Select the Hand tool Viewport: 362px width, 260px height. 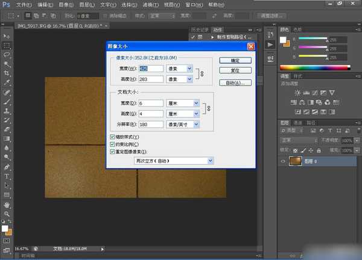tap(7, 205)
